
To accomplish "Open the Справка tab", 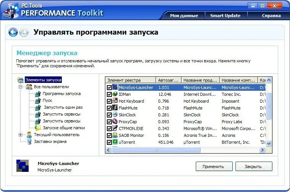I will 271,16.
